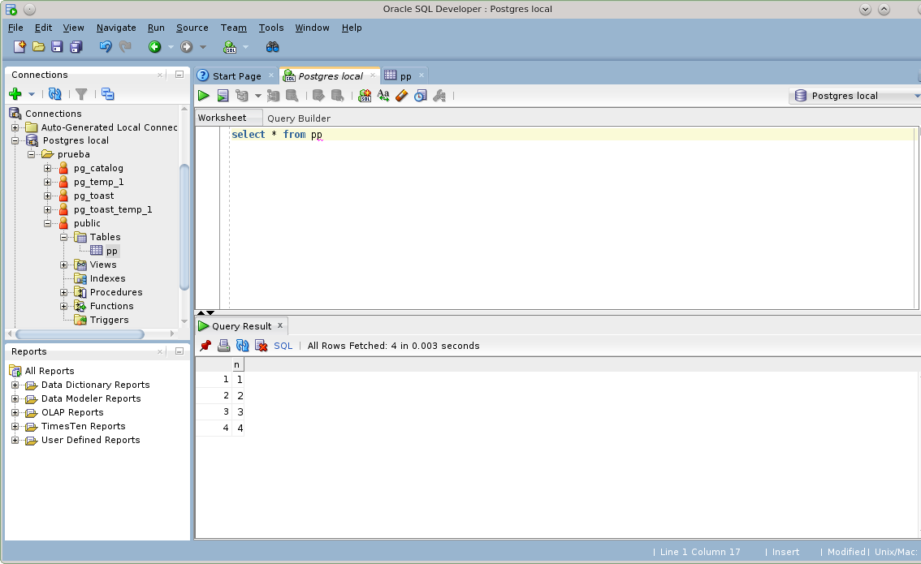Open the Tools menu
Image resolution: width=921 pixels, height=564 pixels.
point(270,28)
